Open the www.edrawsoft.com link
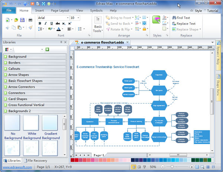Image resolution: width=223 pixels, height=172 pixels. pos(17,167)
